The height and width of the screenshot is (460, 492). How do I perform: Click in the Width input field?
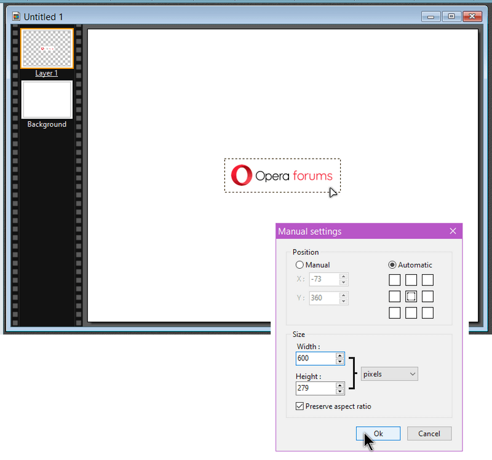tap(315, 358)
